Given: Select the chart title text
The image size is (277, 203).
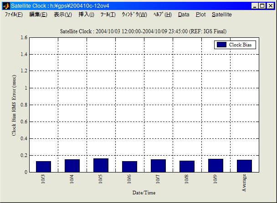Looking at the screenshot, I should point(144,31).
